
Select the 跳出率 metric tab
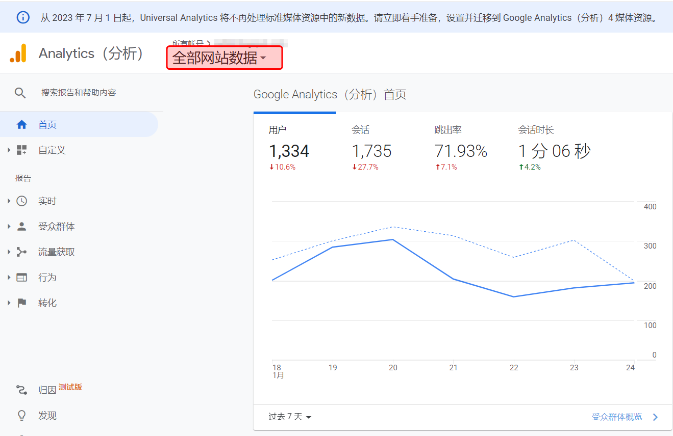pyautogui.click(x=460, y=148)
